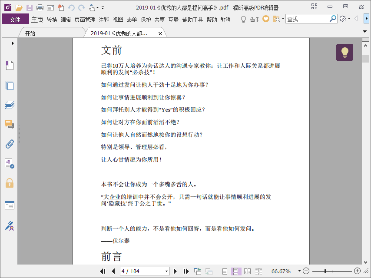Click the zoom out minus button
Viewport: 371px width, 278px height.
click(306, 271)
